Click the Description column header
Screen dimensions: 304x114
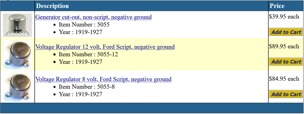coord(52,6)
